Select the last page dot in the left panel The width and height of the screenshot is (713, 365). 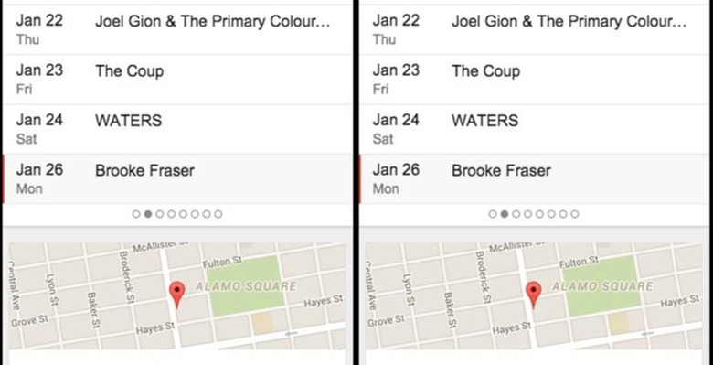point(218,214)
